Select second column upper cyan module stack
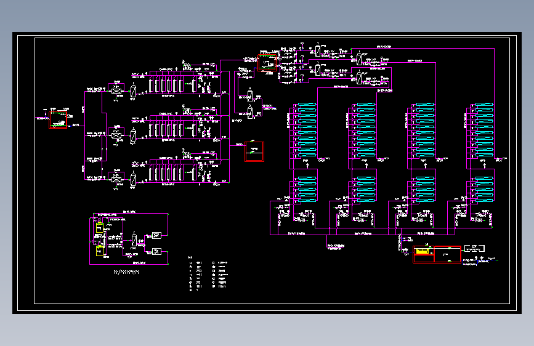Viewport: 534px width, 346px height. pyautogui.click(x=366, y=130)
